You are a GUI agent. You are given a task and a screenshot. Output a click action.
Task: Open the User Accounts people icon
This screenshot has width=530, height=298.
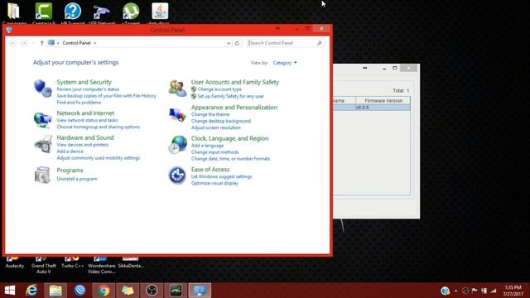177,89
